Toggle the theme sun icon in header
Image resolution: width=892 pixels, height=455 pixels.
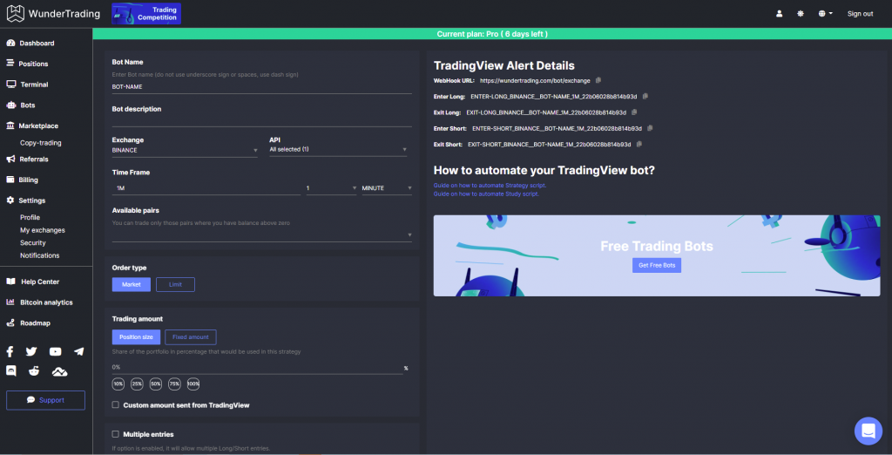[801, 14]
